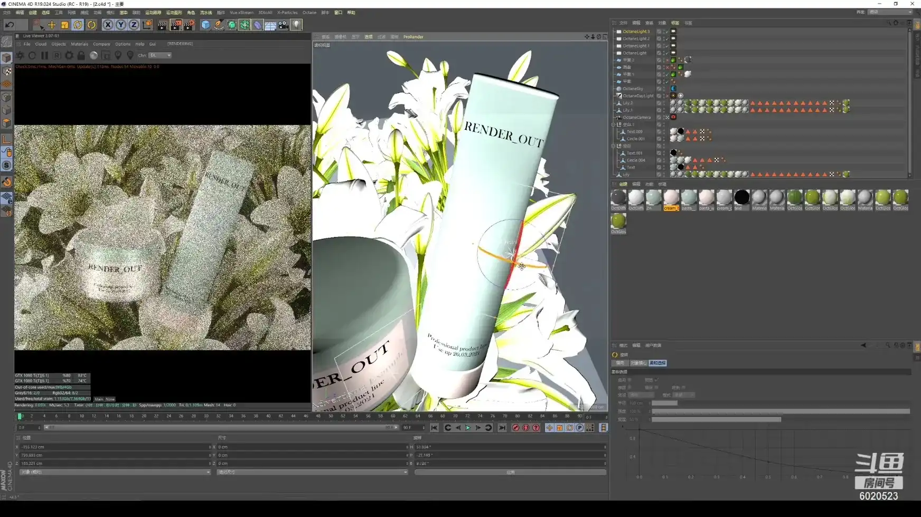Add a Cube primitive object
The height and width of the screenshot is (517, 921).
[x=205, y=25]
